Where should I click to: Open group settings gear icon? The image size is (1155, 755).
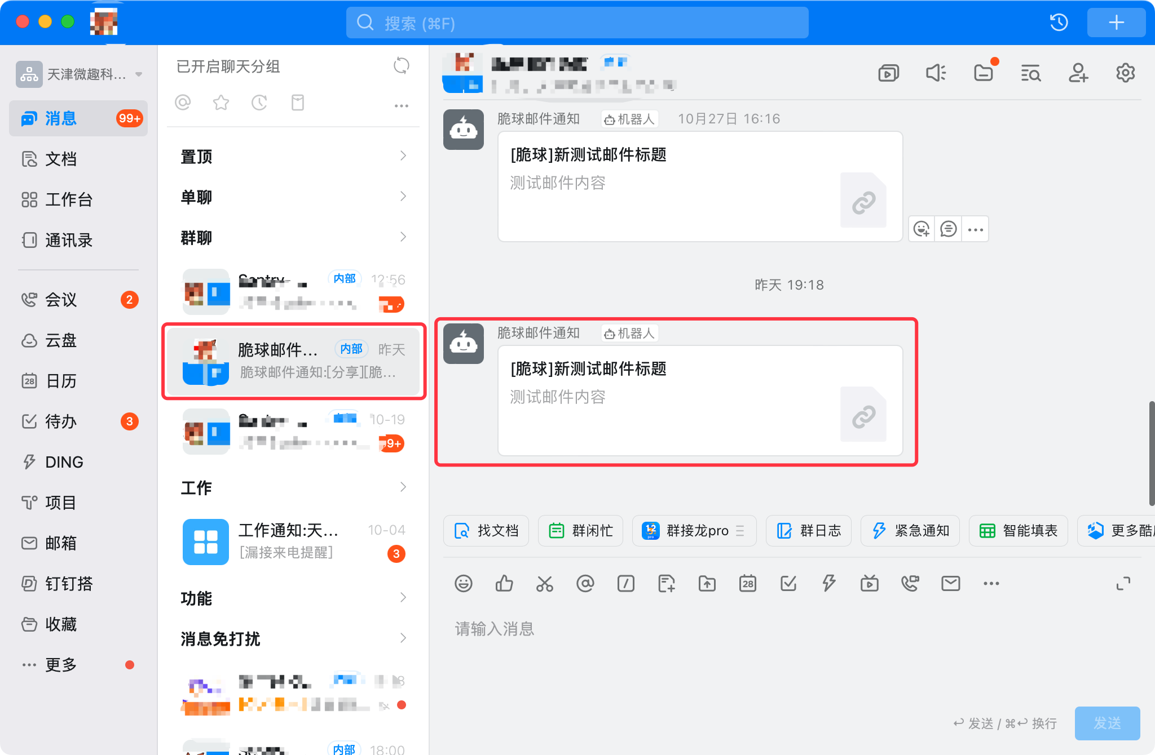point(1125,73)
